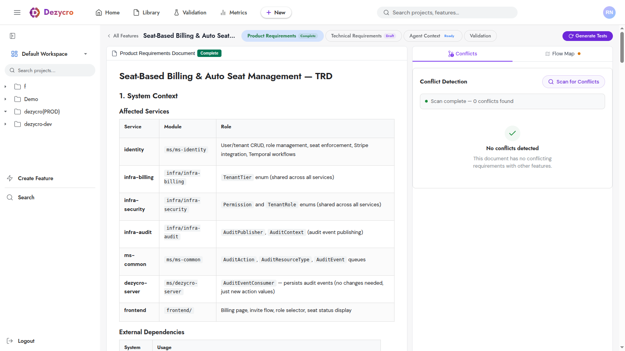625x351 pixels.
Task: Select the Demo folder
Action: (x=26, y=99)
